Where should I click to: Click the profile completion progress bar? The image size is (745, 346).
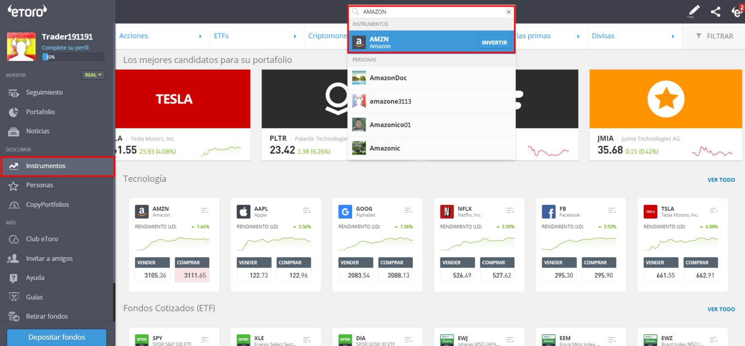73,57
